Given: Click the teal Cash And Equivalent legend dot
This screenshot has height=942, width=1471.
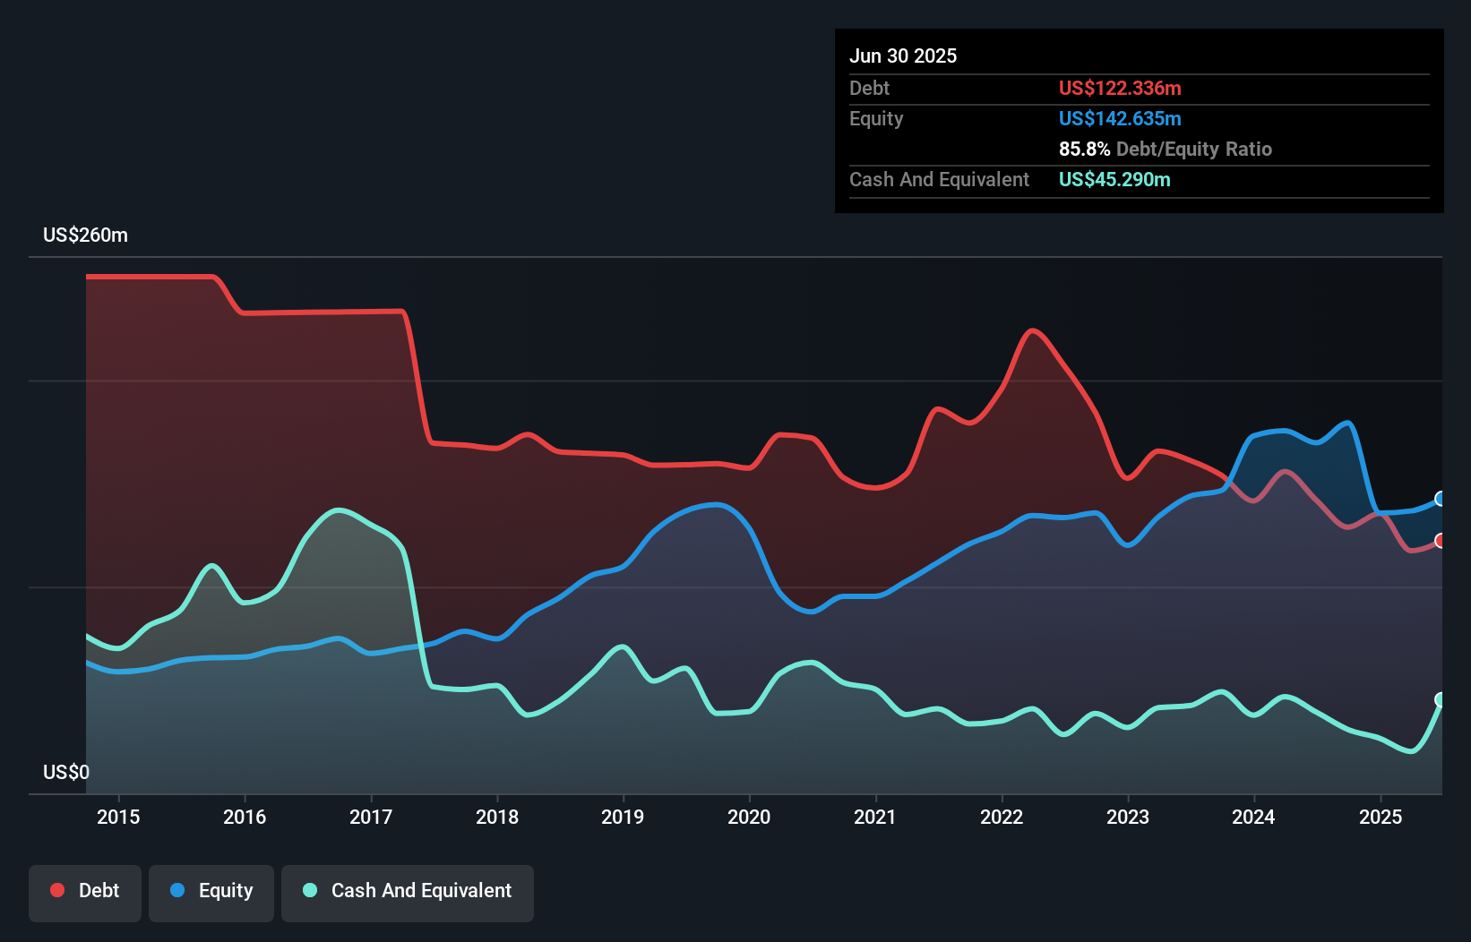Looking at the screenshot, I should coord(310,890).
